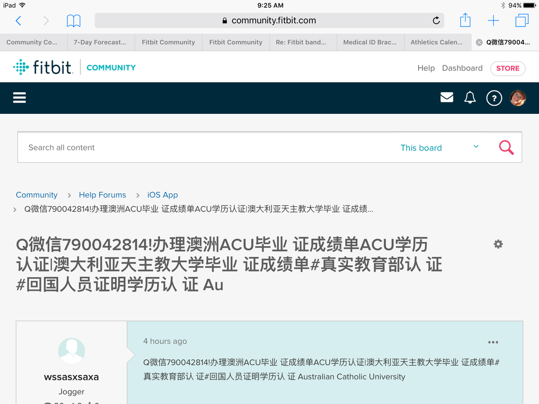Screen dimensions: 539x404
Task: Switch to 7-Day Forecast tab
Action: pos(101,42)
